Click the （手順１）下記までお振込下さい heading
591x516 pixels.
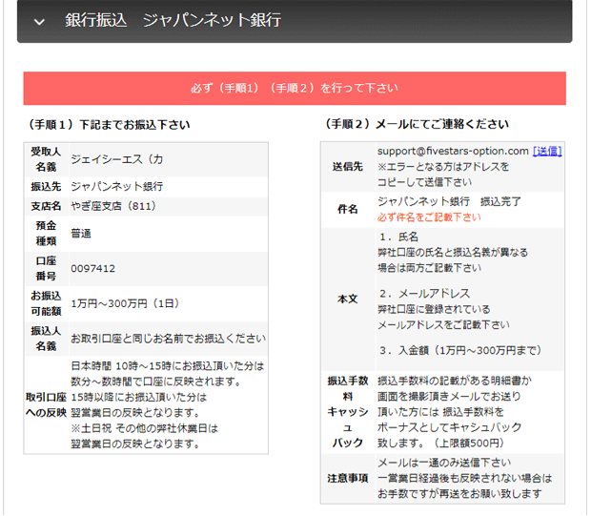(x=107, y=125)
